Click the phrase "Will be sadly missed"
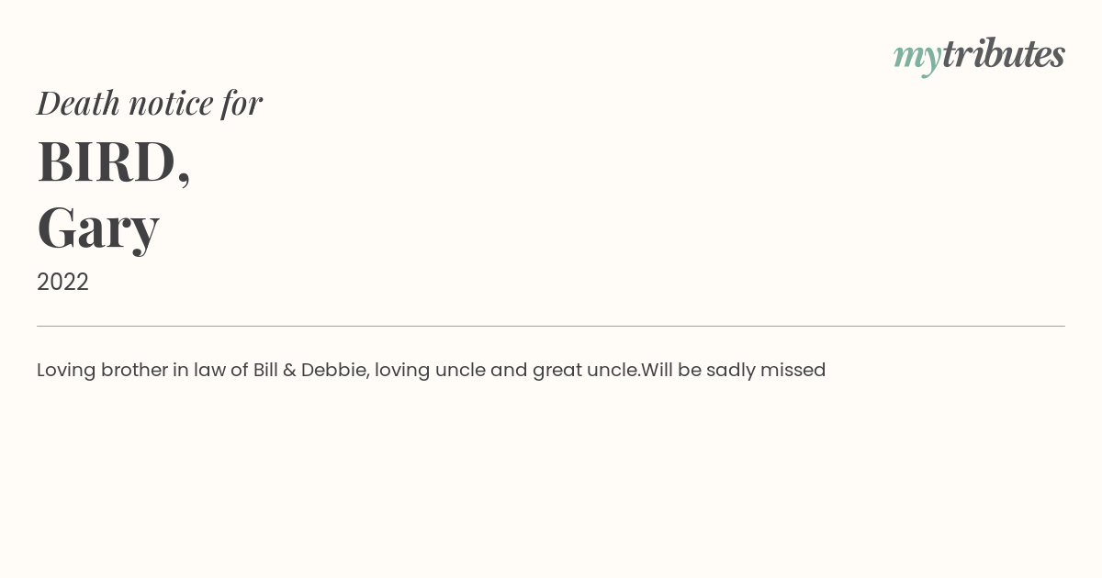This screenshot has height=578, width=1102. (734, 370)
